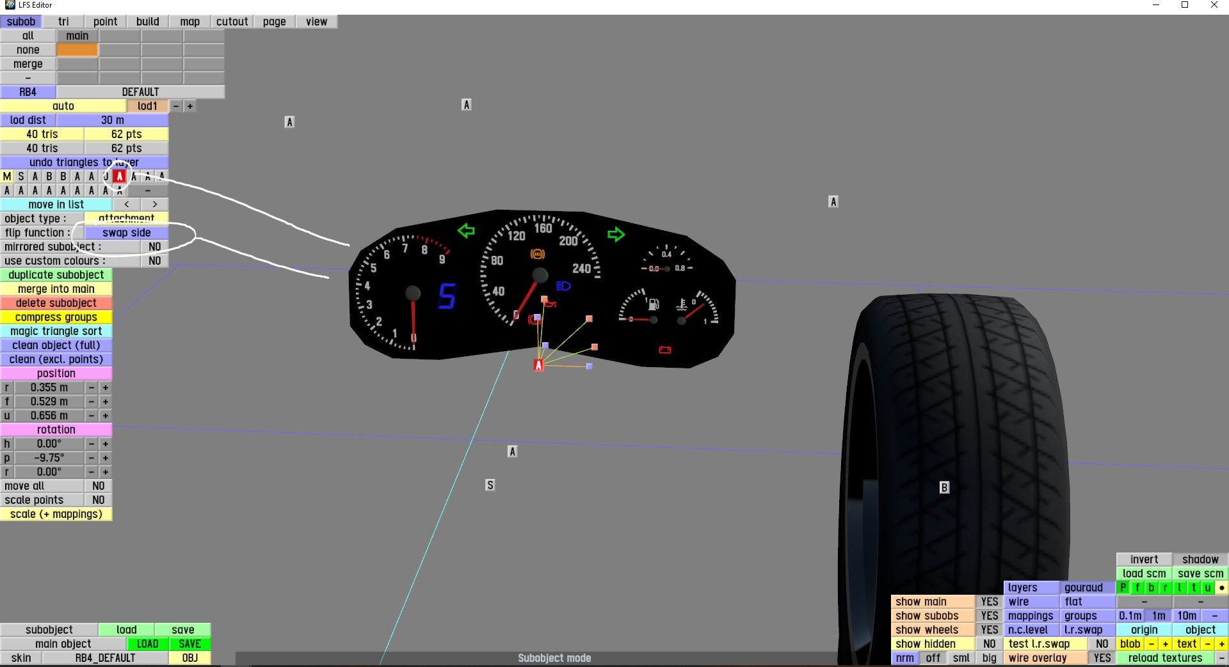Image resolution: width=1229 pixels, height=667 pixels.
Task: Toggle the green t view filter
Action: pos(1194,588)
